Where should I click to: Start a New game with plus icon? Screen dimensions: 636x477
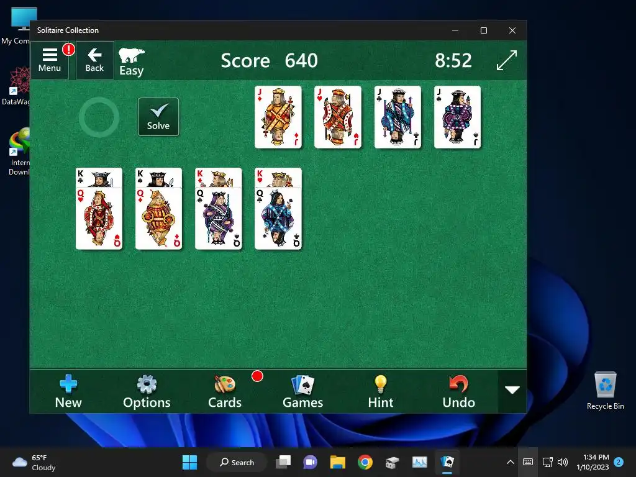[x=68, y=392]
